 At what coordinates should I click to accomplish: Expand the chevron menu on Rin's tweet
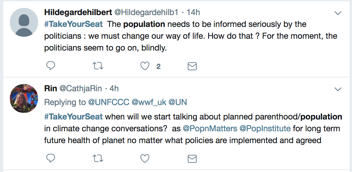point(338,89)
